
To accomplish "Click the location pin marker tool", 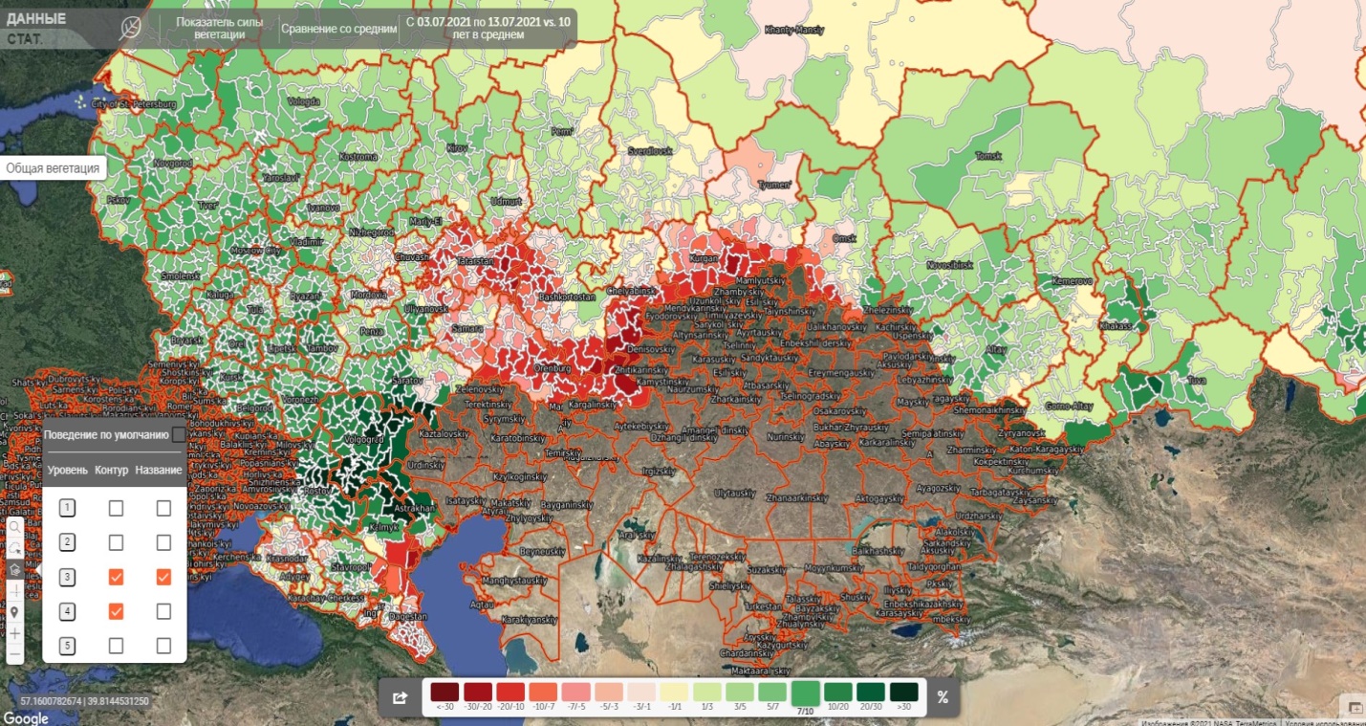I will point(14,612).
